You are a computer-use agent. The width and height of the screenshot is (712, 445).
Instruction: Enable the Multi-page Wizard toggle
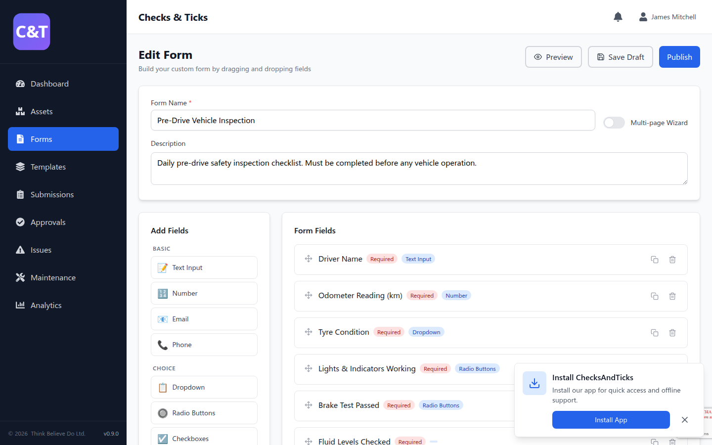pos(614,123)
